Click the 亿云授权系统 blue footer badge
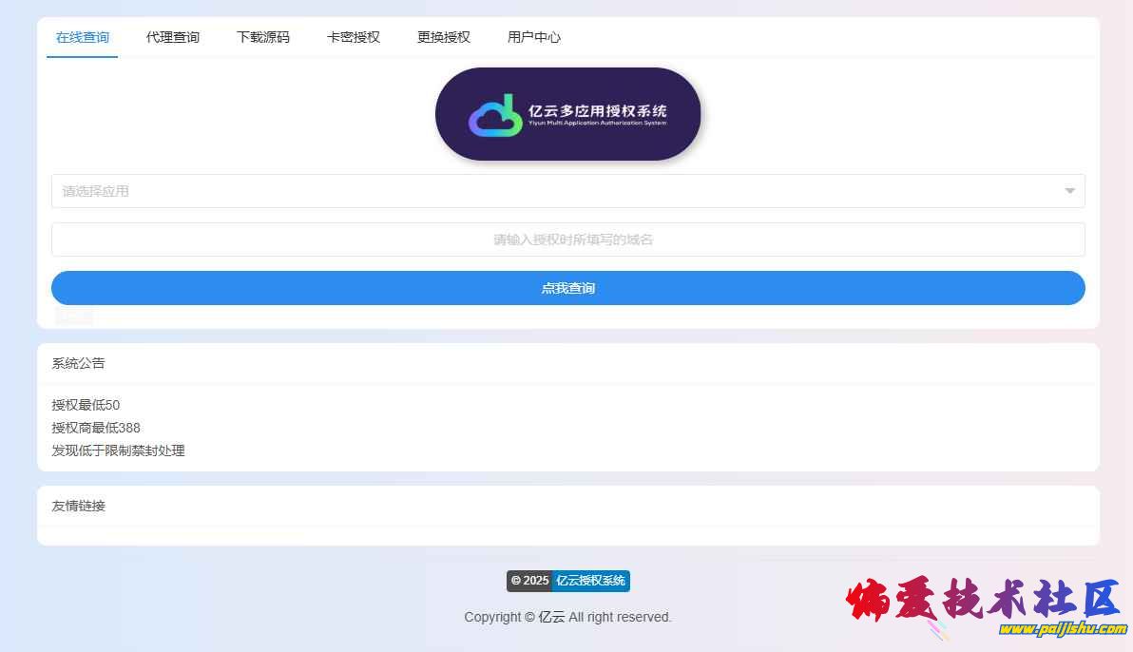Viewport: 1133px width, 652px height. (x=590, y=581)
